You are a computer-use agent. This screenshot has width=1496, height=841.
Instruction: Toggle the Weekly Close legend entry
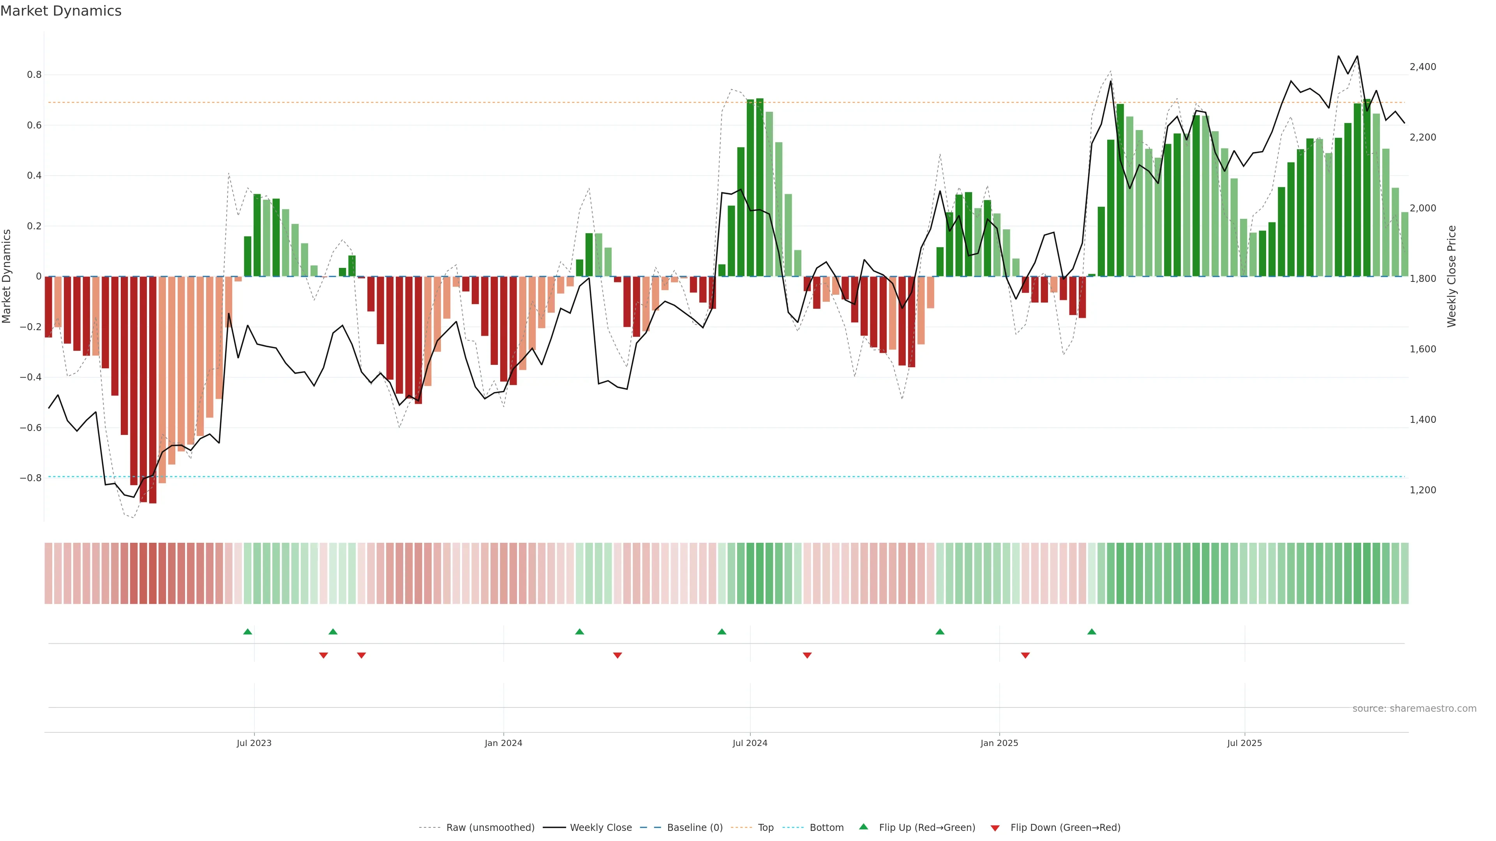[600, 828]
